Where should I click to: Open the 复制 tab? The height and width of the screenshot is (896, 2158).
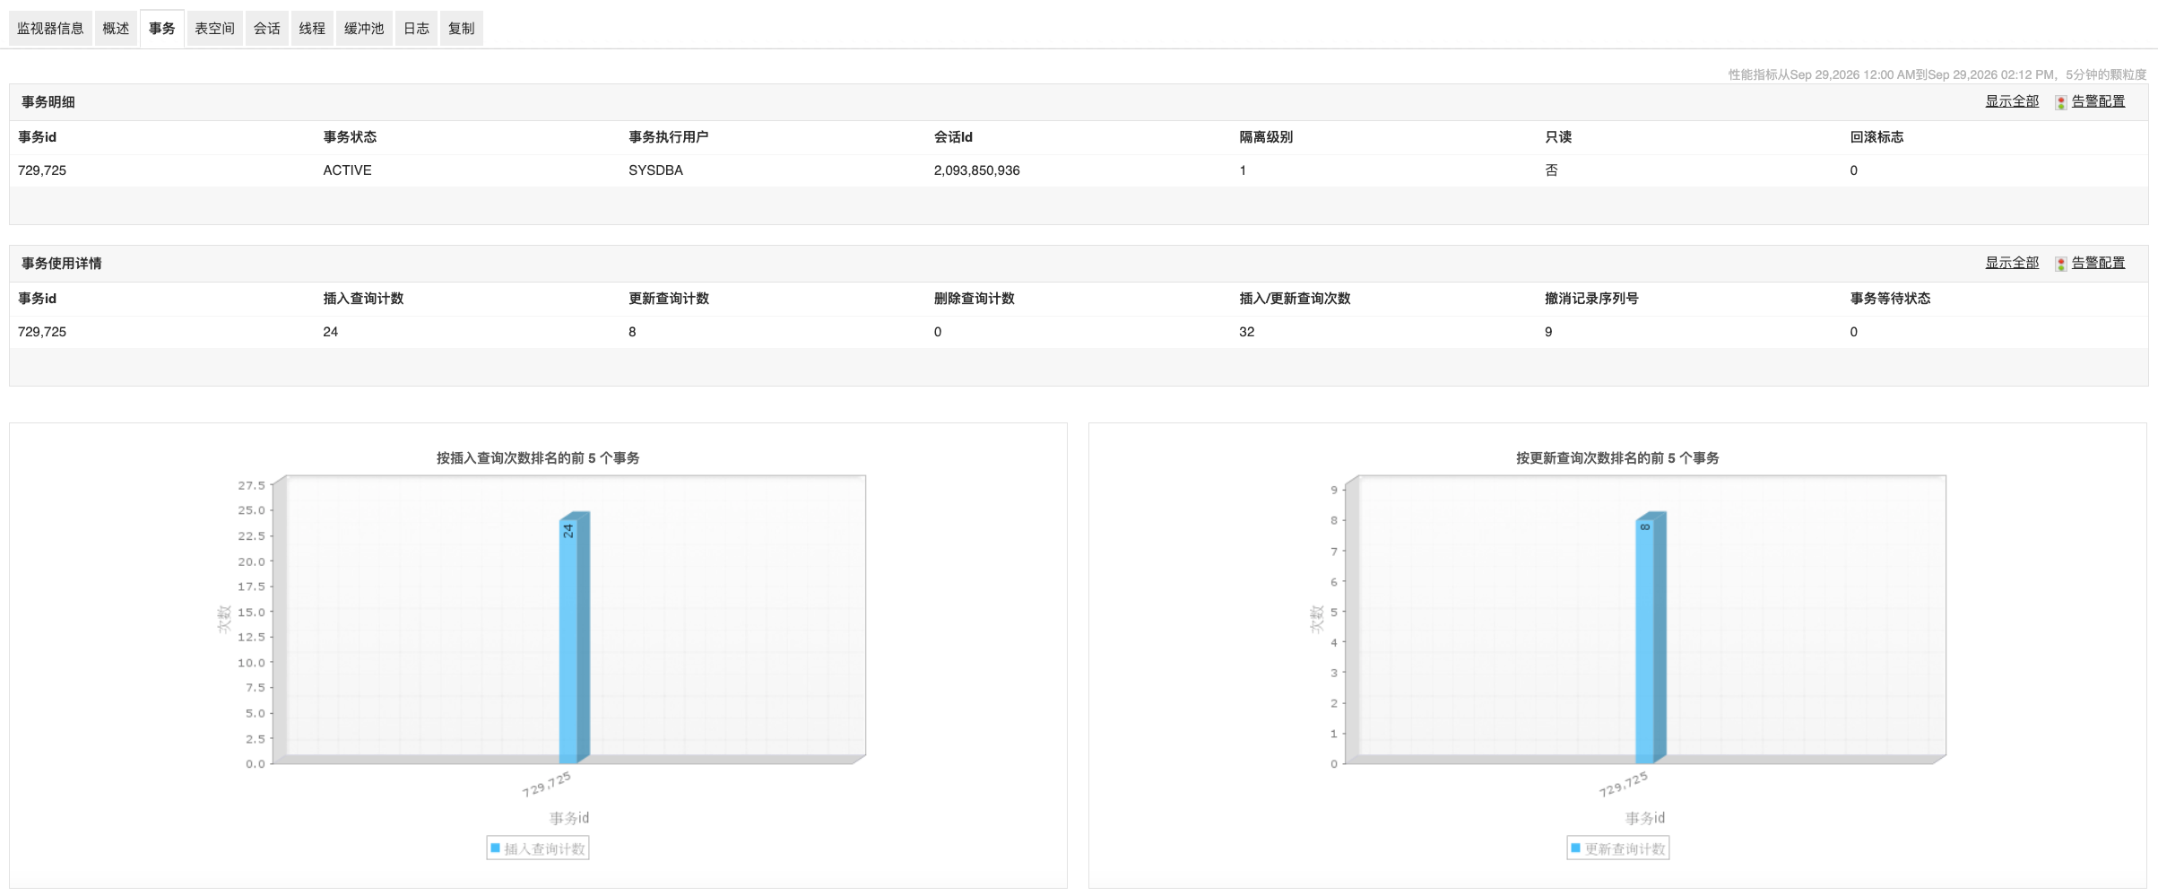click(x=461, y=29)
